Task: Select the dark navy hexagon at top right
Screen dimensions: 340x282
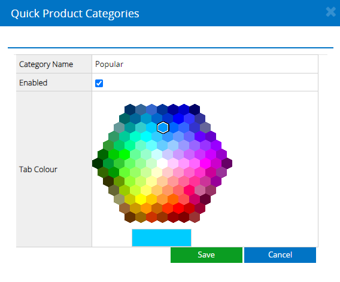Action: [195, 109]
